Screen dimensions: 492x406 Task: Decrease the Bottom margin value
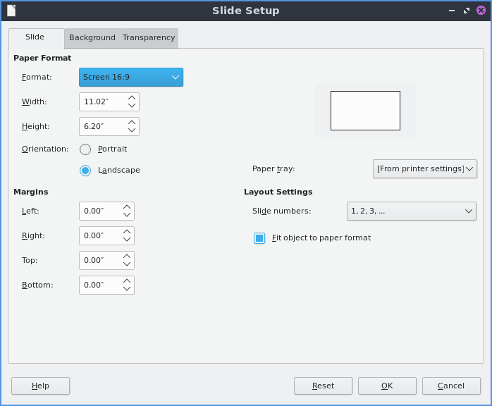127,289
